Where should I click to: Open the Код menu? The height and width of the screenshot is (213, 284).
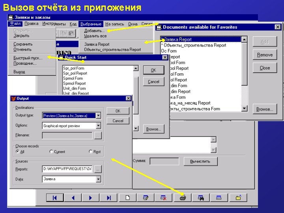coord(73,24)
